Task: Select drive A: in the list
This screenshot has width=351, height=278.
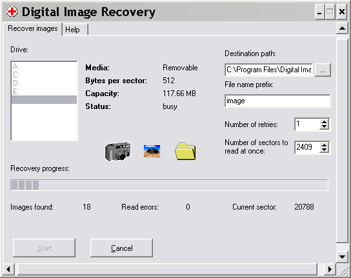Action: (x=44, y=66)
